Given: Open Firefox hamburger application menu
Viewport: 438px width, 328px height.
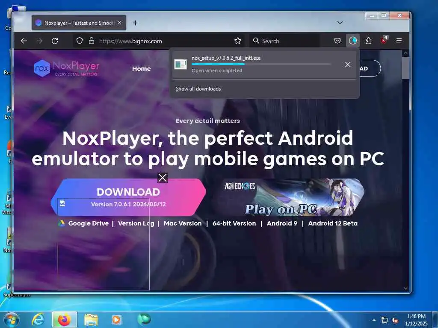Looking at the screenshot, I should point(399,41).
